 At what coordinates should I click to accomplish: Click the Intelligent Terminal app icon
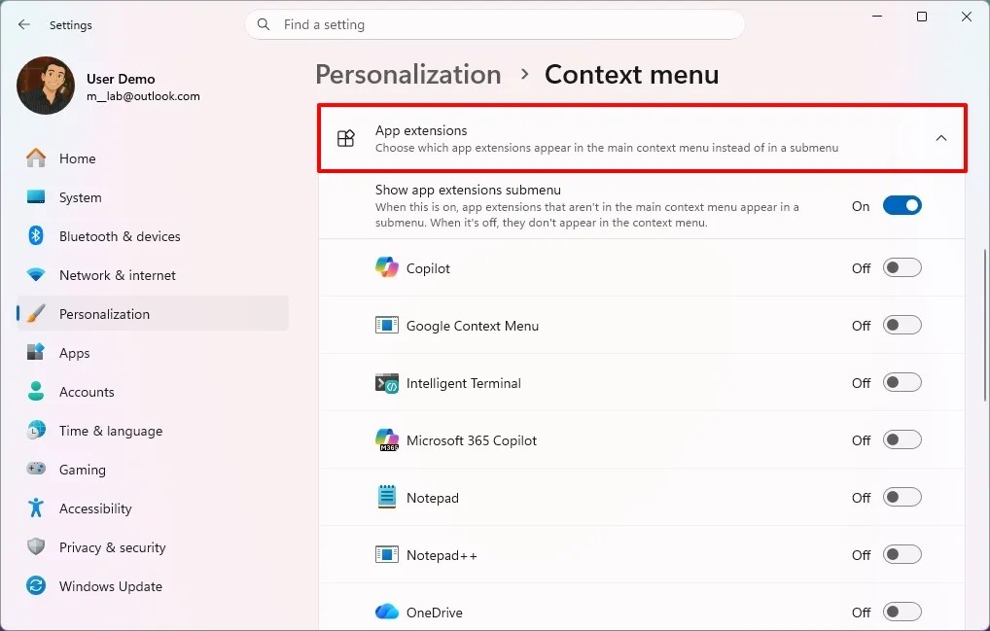(x=386, y=383)
